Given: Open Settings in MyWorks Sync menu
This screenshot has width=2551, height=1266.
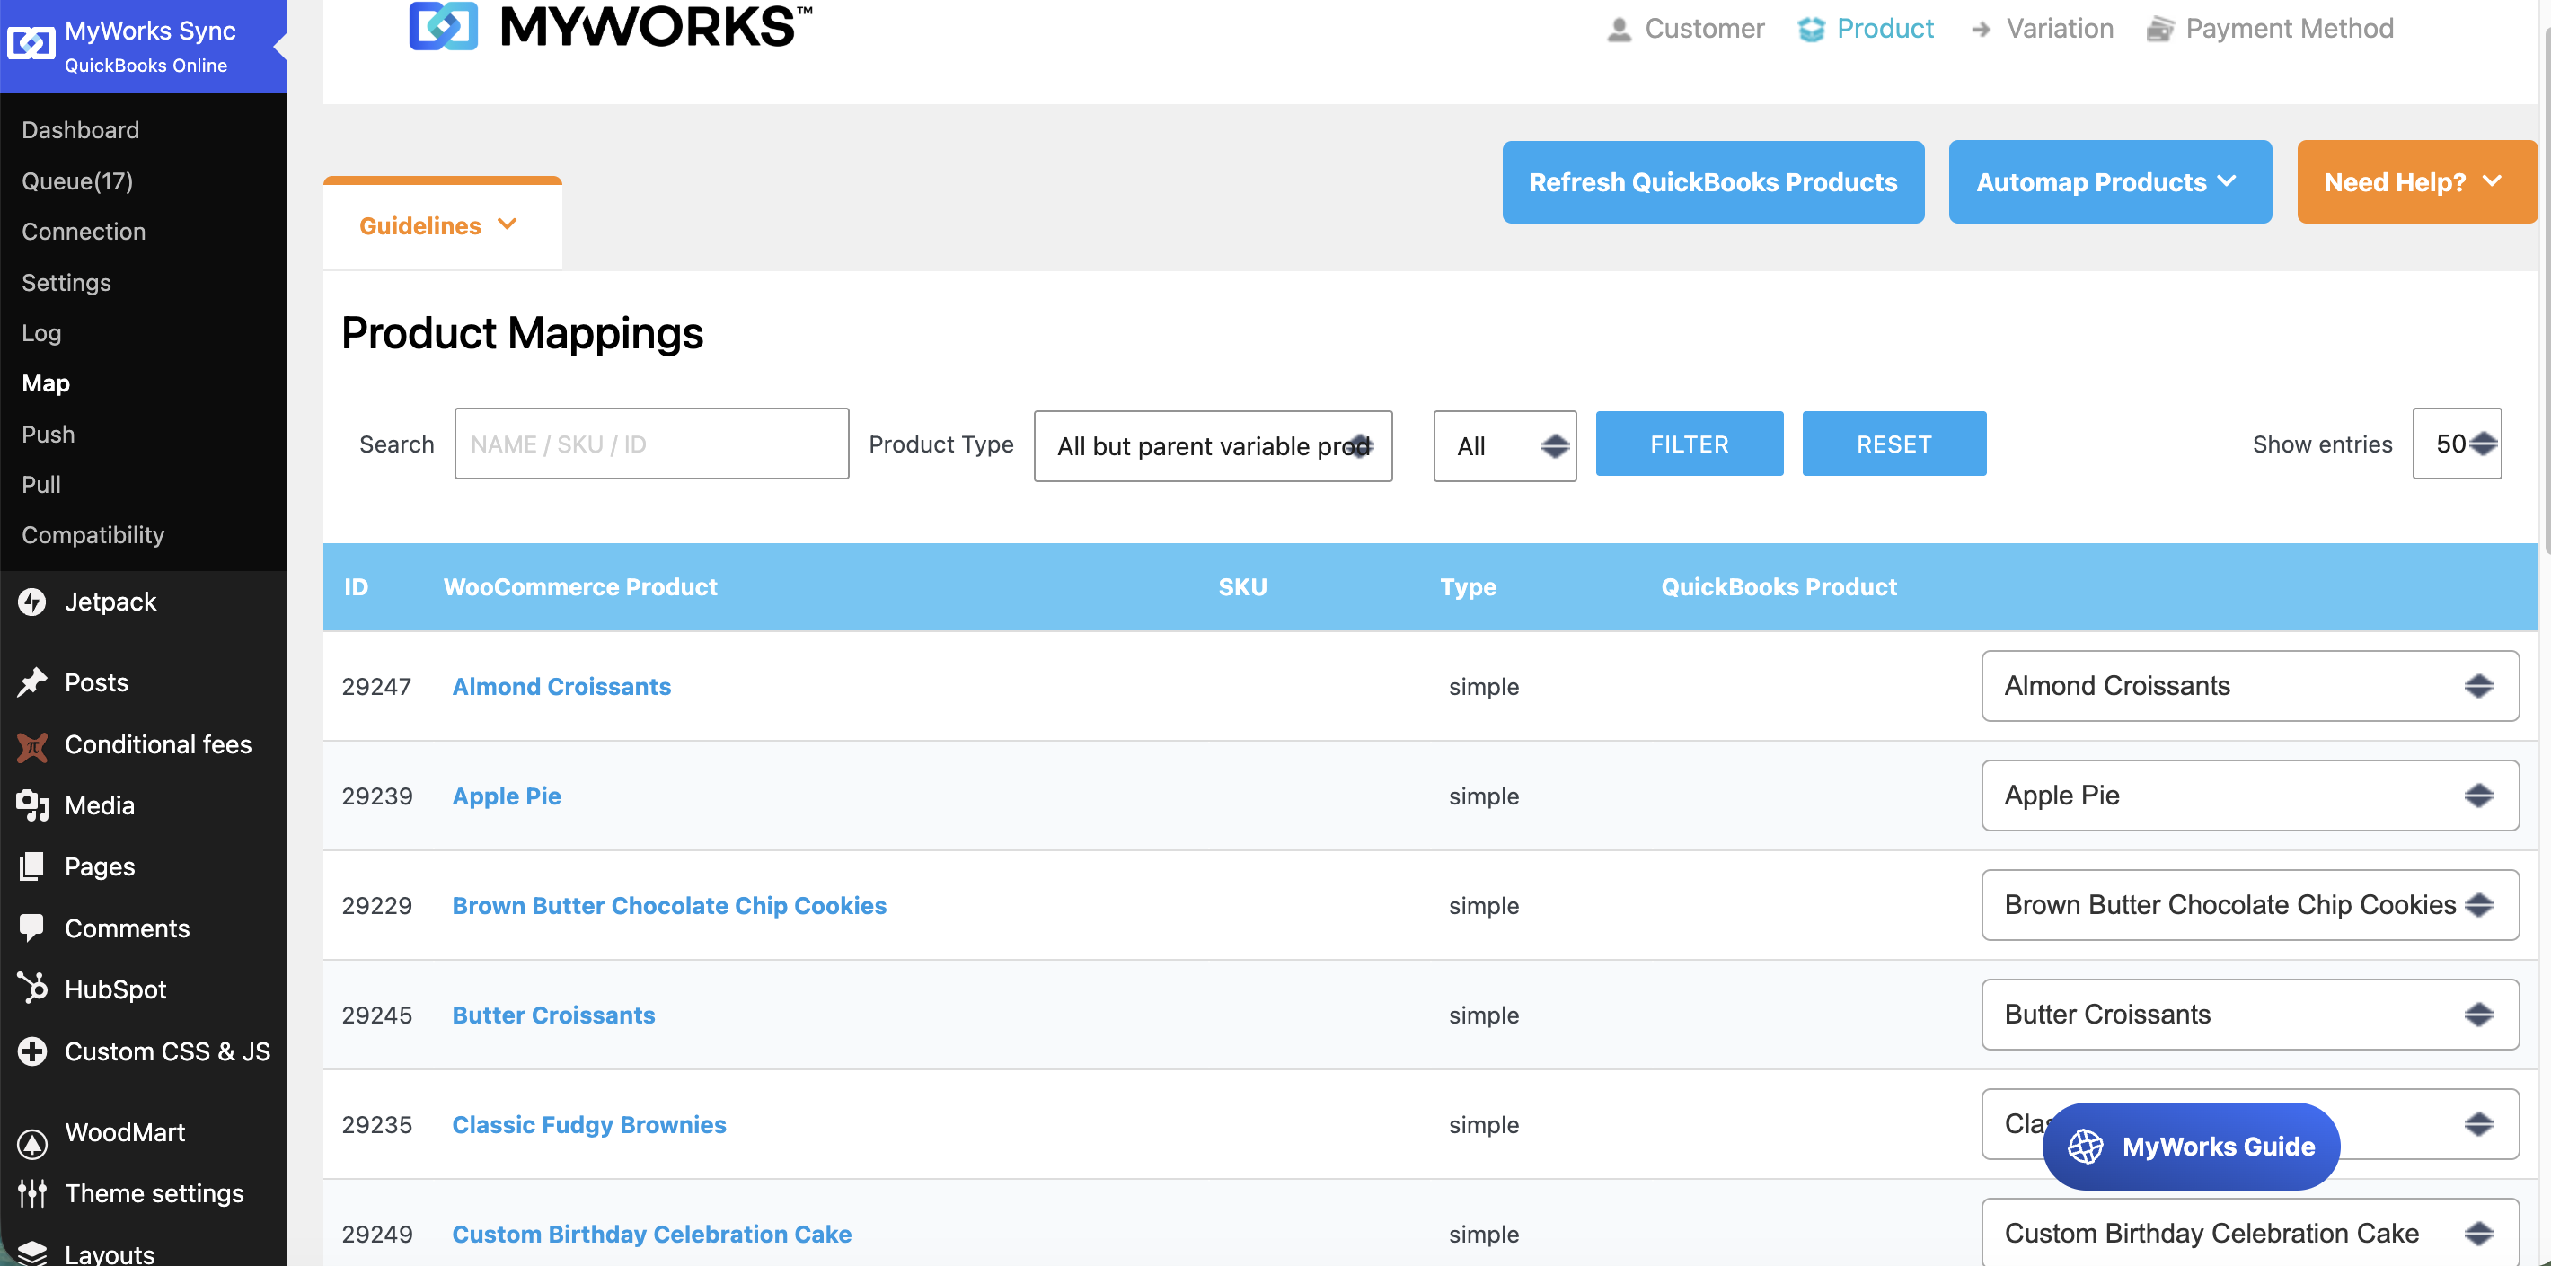Looking at the screenshot, I should tap(66, 282).
